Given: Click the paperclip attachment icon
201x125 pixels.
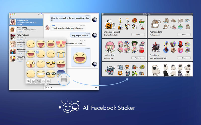Looking at the screenshot, I should pos(48,87).
